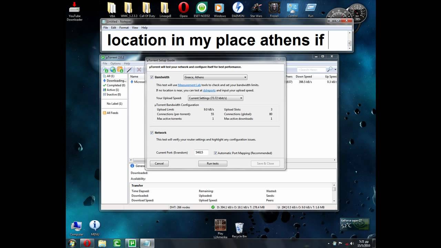Open the WMC_1.2.3.3 desktop folder
This screenshot has width=441, height=248.
tap(129, 10)
